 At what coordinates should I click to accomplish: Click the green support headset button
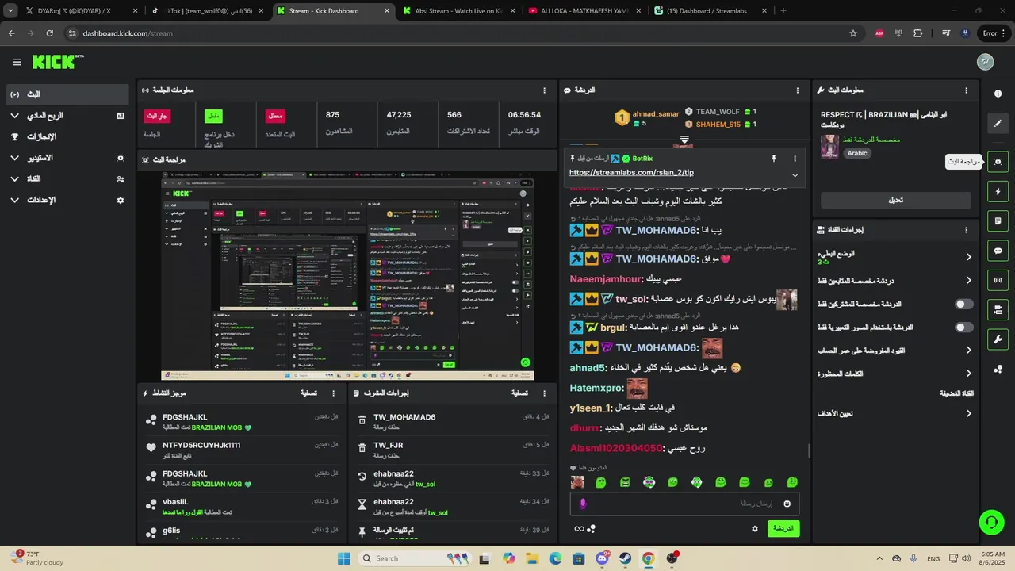[x=990, y=521]
